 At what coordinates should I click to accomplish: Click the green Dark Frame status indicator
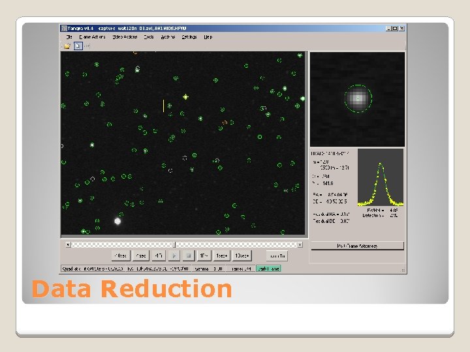(268, 269)
